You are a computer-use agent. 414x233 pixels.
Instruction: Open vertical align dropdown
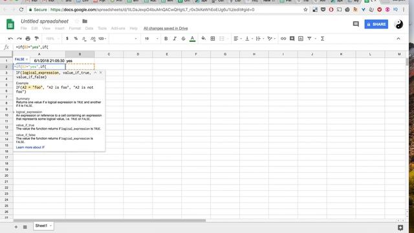click(x=248, y=39)
